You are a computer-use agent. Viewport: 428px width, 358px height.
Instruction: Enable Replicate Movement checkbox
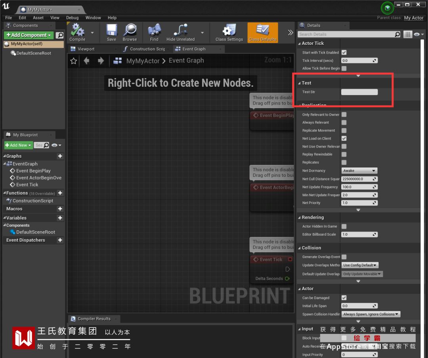(x=344, y=130)
